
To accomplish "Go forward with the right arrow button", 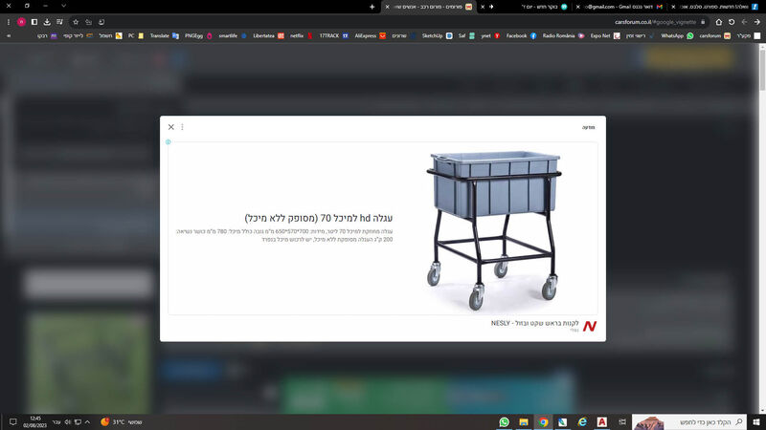I will click(x=756, y=22).
